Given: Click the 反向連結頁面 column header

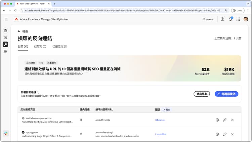Looking at the screenshot, I should click(x=28, y=109).
